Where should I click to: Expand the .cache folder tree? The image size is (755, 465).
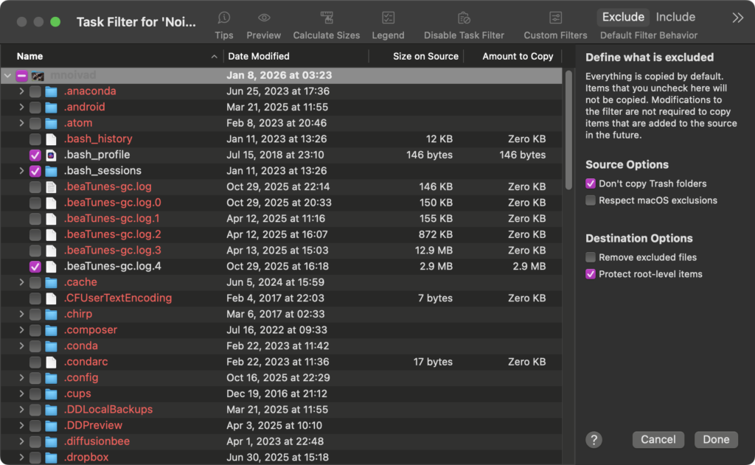pos(21,282)
